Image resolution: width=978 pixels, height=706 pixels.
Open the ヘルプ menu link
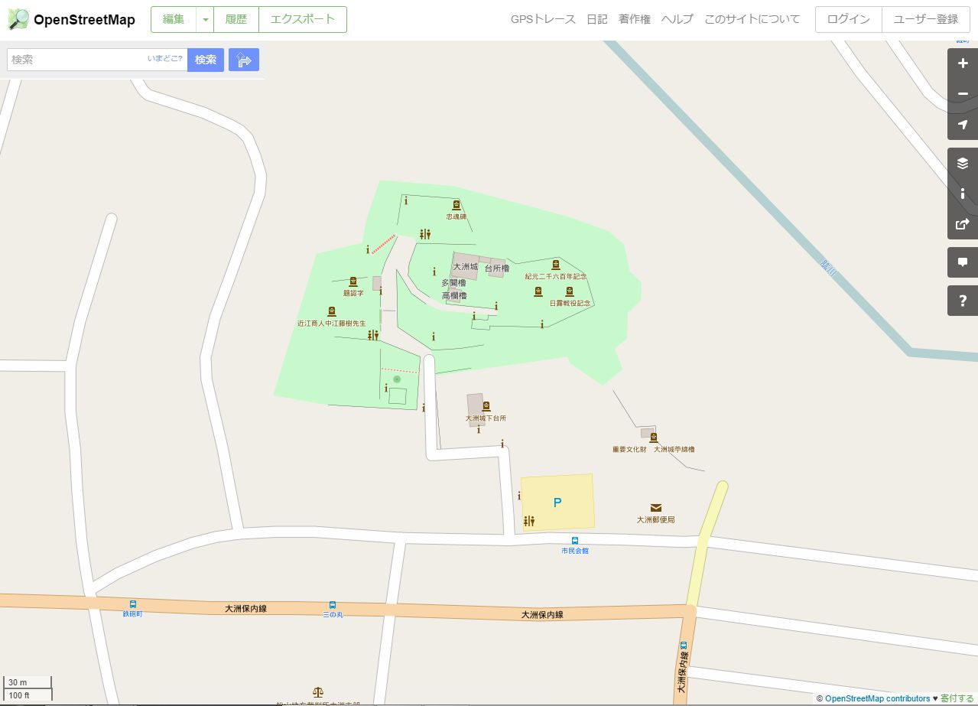pos(677,20)
